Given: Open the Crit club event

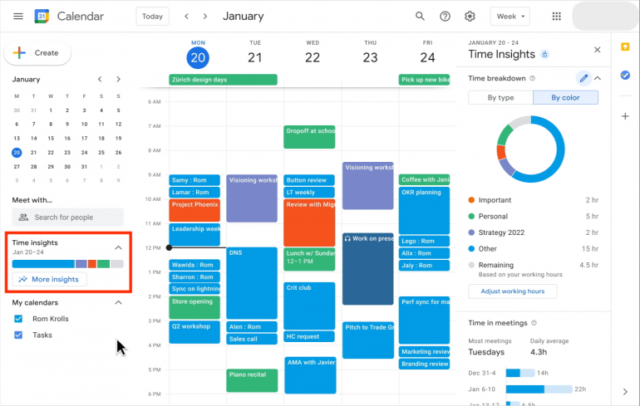Looking at the screenshot, I should [x=309, y=306].
